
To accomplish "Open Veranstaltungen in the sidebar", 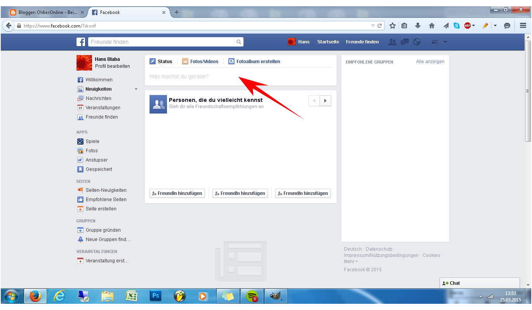I will pyautogui.click(x=99, y=108).
